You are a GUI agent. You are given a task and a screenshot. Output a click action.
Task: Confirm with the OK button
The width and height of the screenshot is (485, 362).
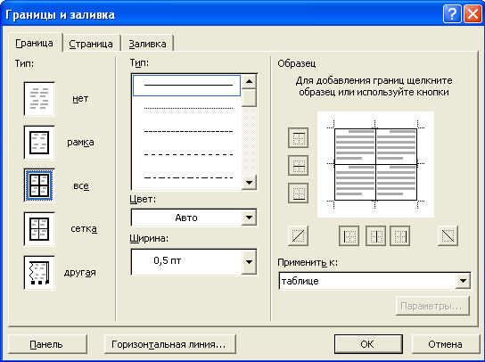368,344
